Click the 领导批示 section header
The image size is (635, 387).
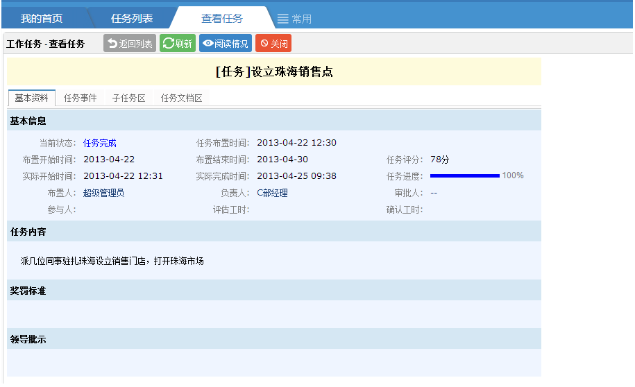28,339
